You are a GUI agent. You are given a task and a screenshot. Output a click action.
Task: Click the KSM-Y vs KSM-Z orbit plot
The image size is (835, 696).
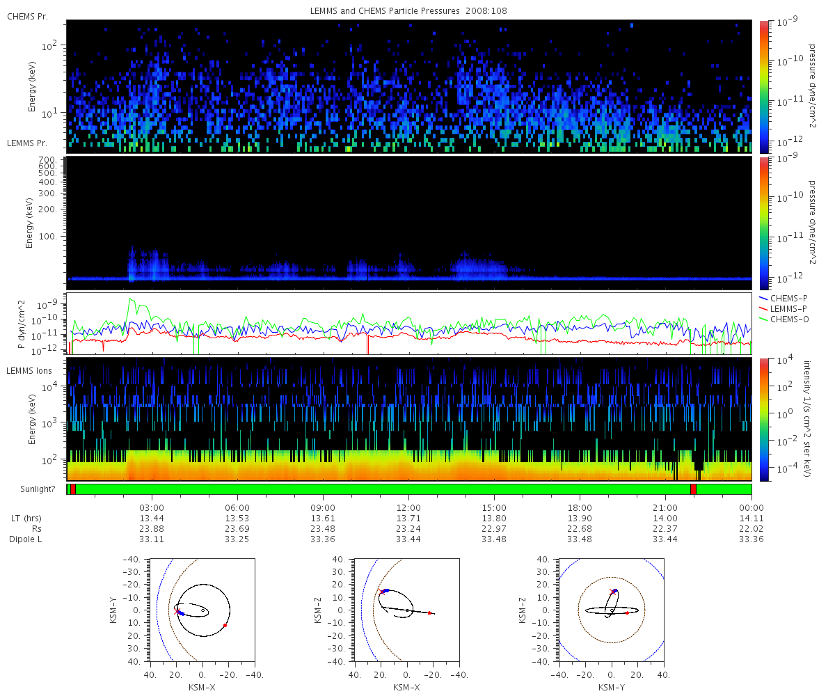(612, 609)
